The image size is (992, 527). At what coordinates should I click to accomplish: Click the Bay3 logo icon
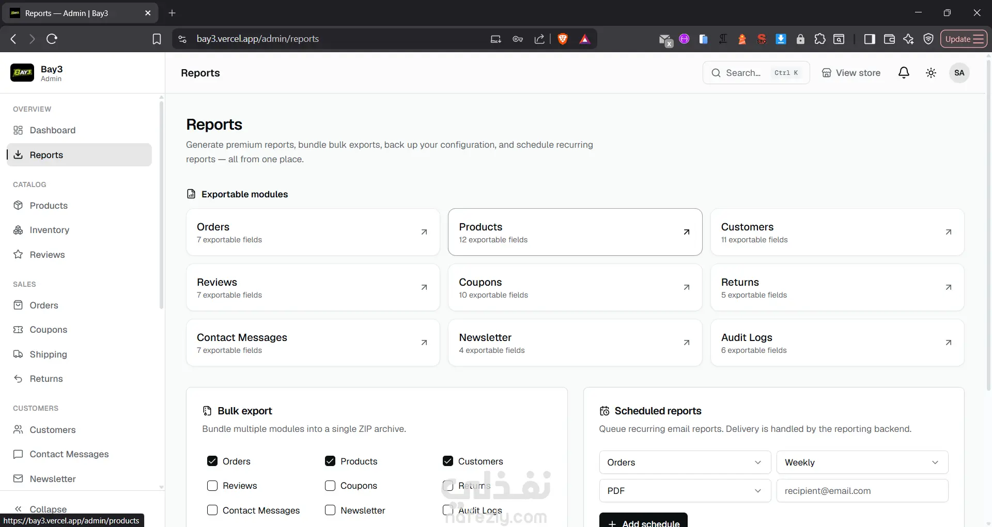click(x=22, y=73)
